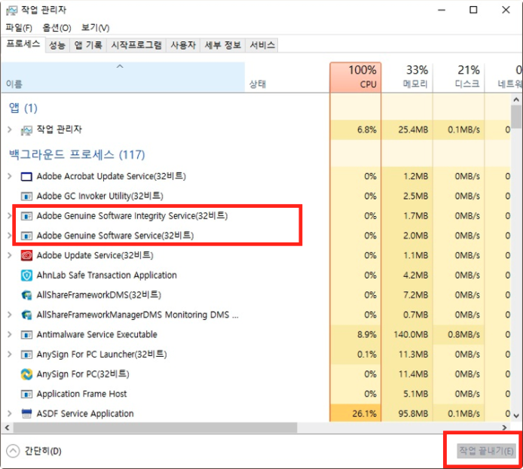Switch to the 시작프로그램 tab
The height and width of the screenshot is (469, 523).
click(x=136, y=45)
